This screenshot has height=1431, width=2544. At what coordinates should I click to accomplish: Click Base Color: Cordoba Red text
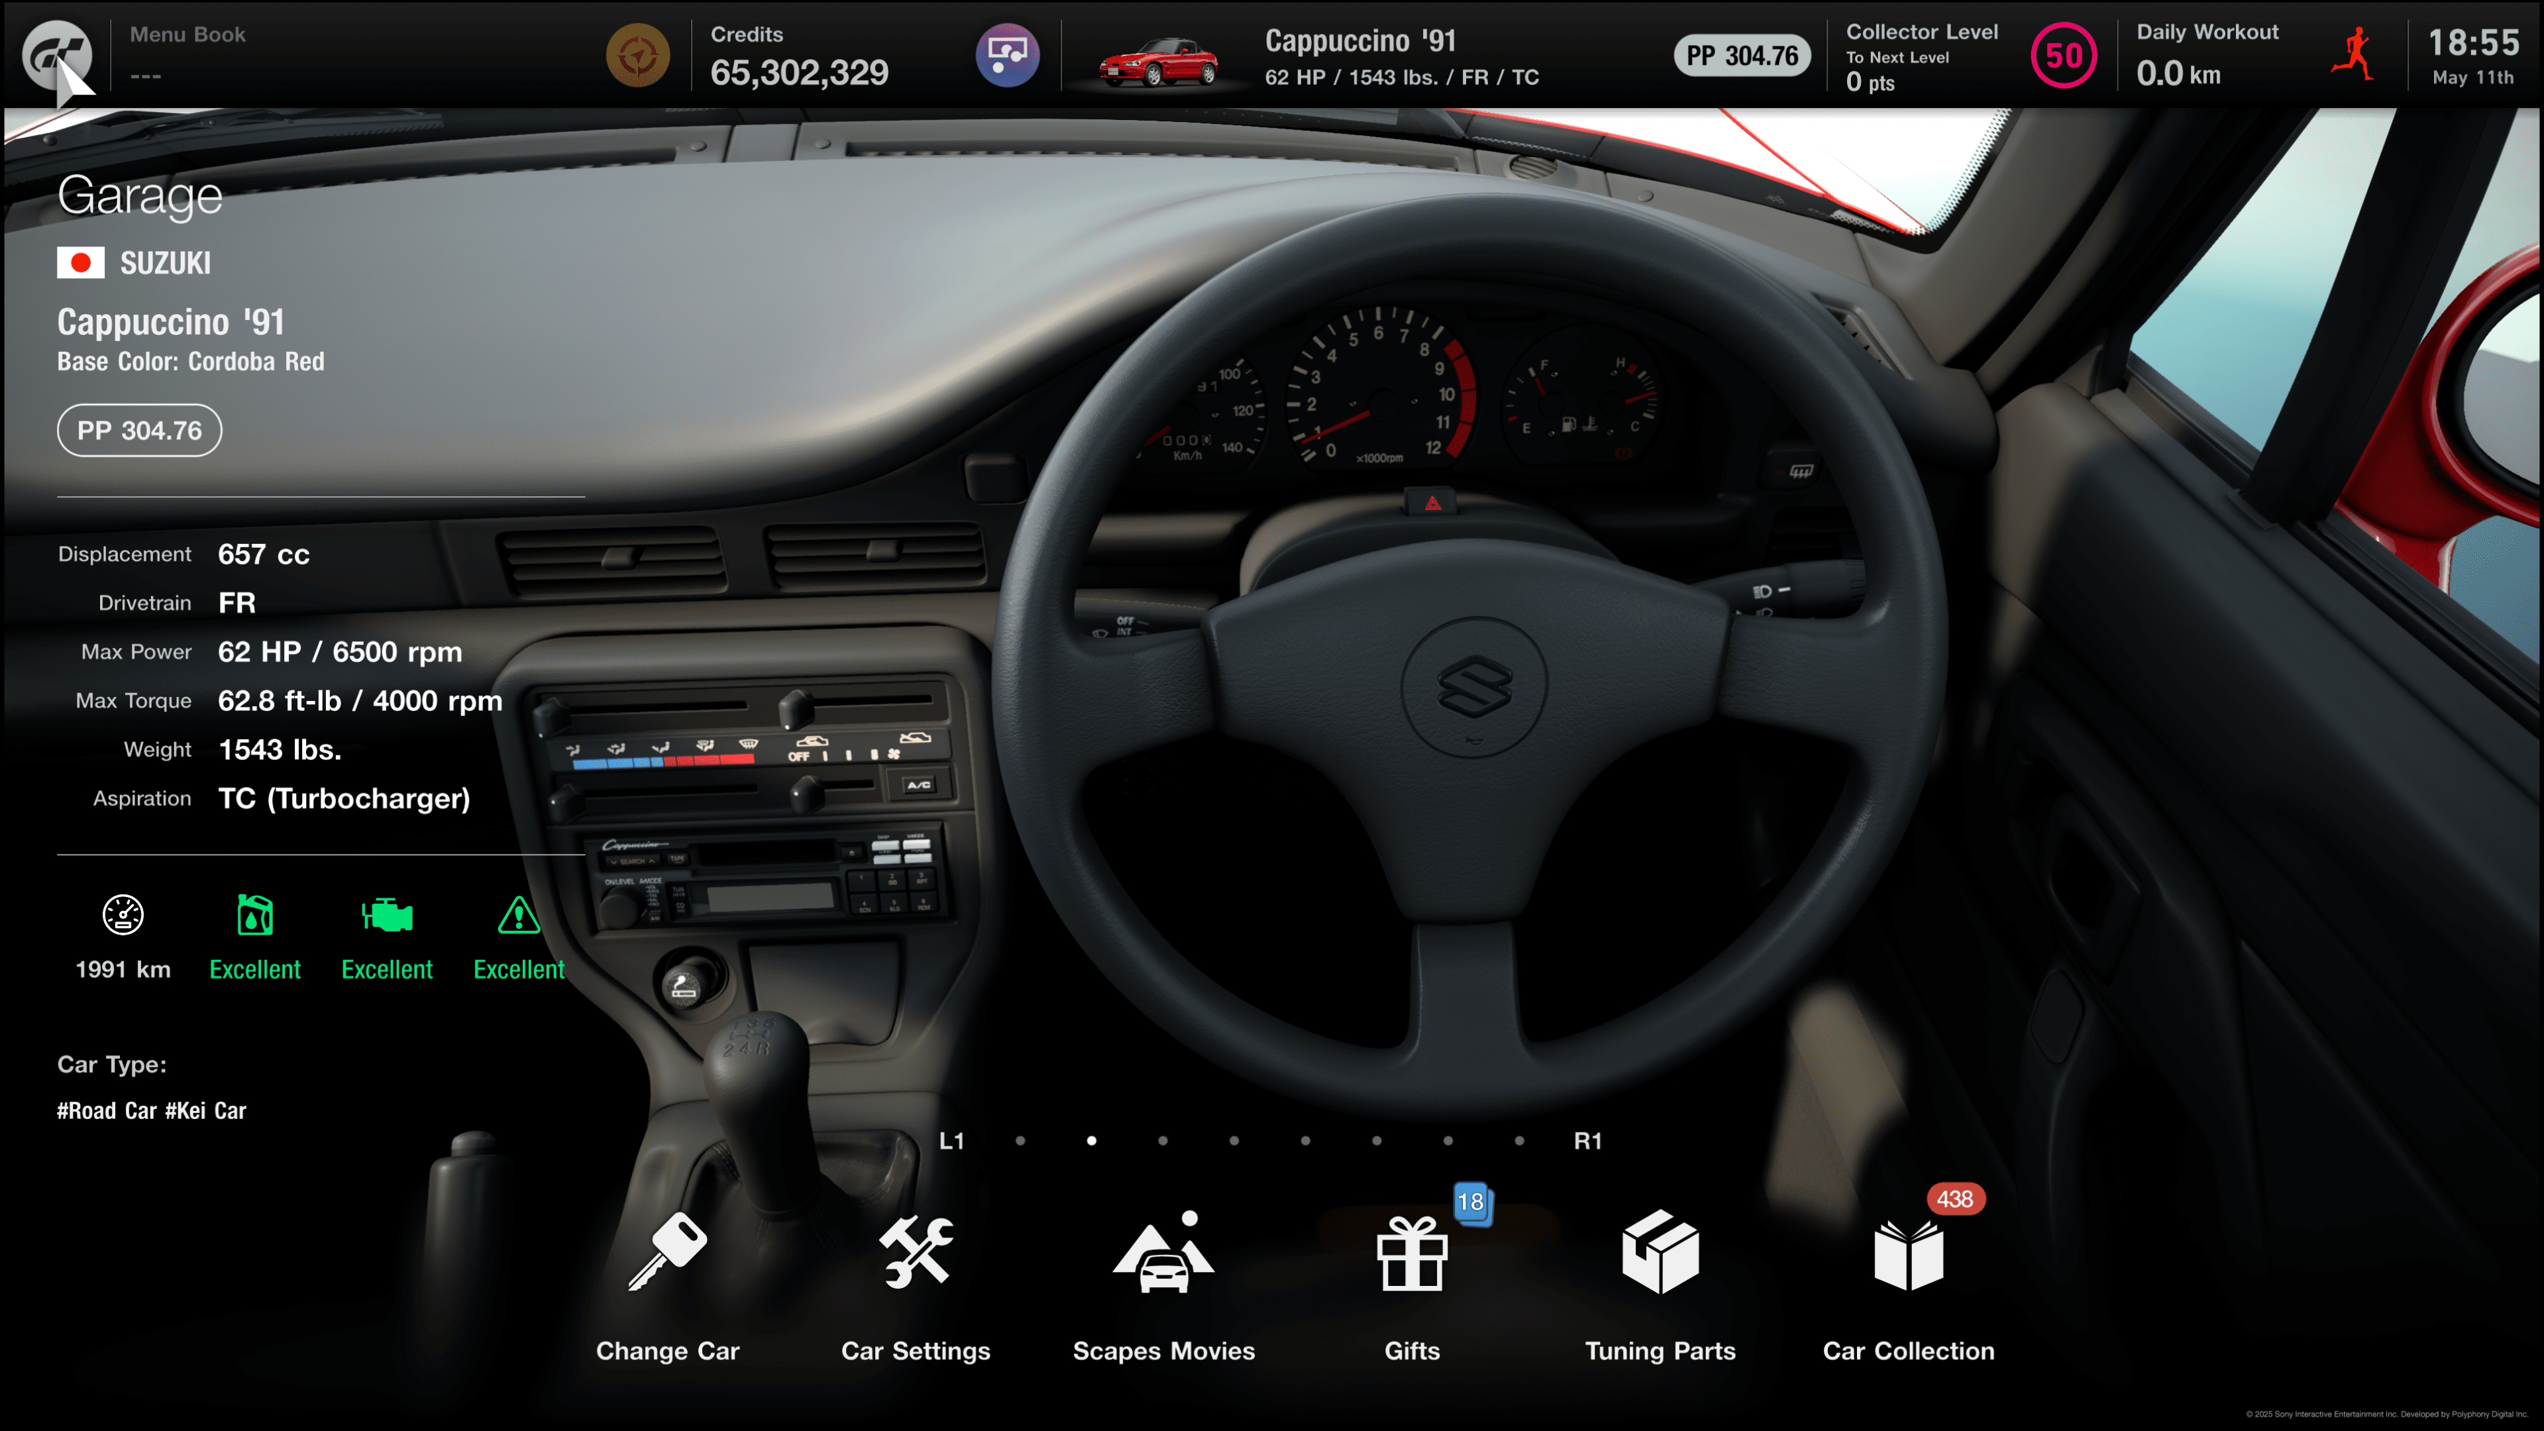[x=191, y=362]
